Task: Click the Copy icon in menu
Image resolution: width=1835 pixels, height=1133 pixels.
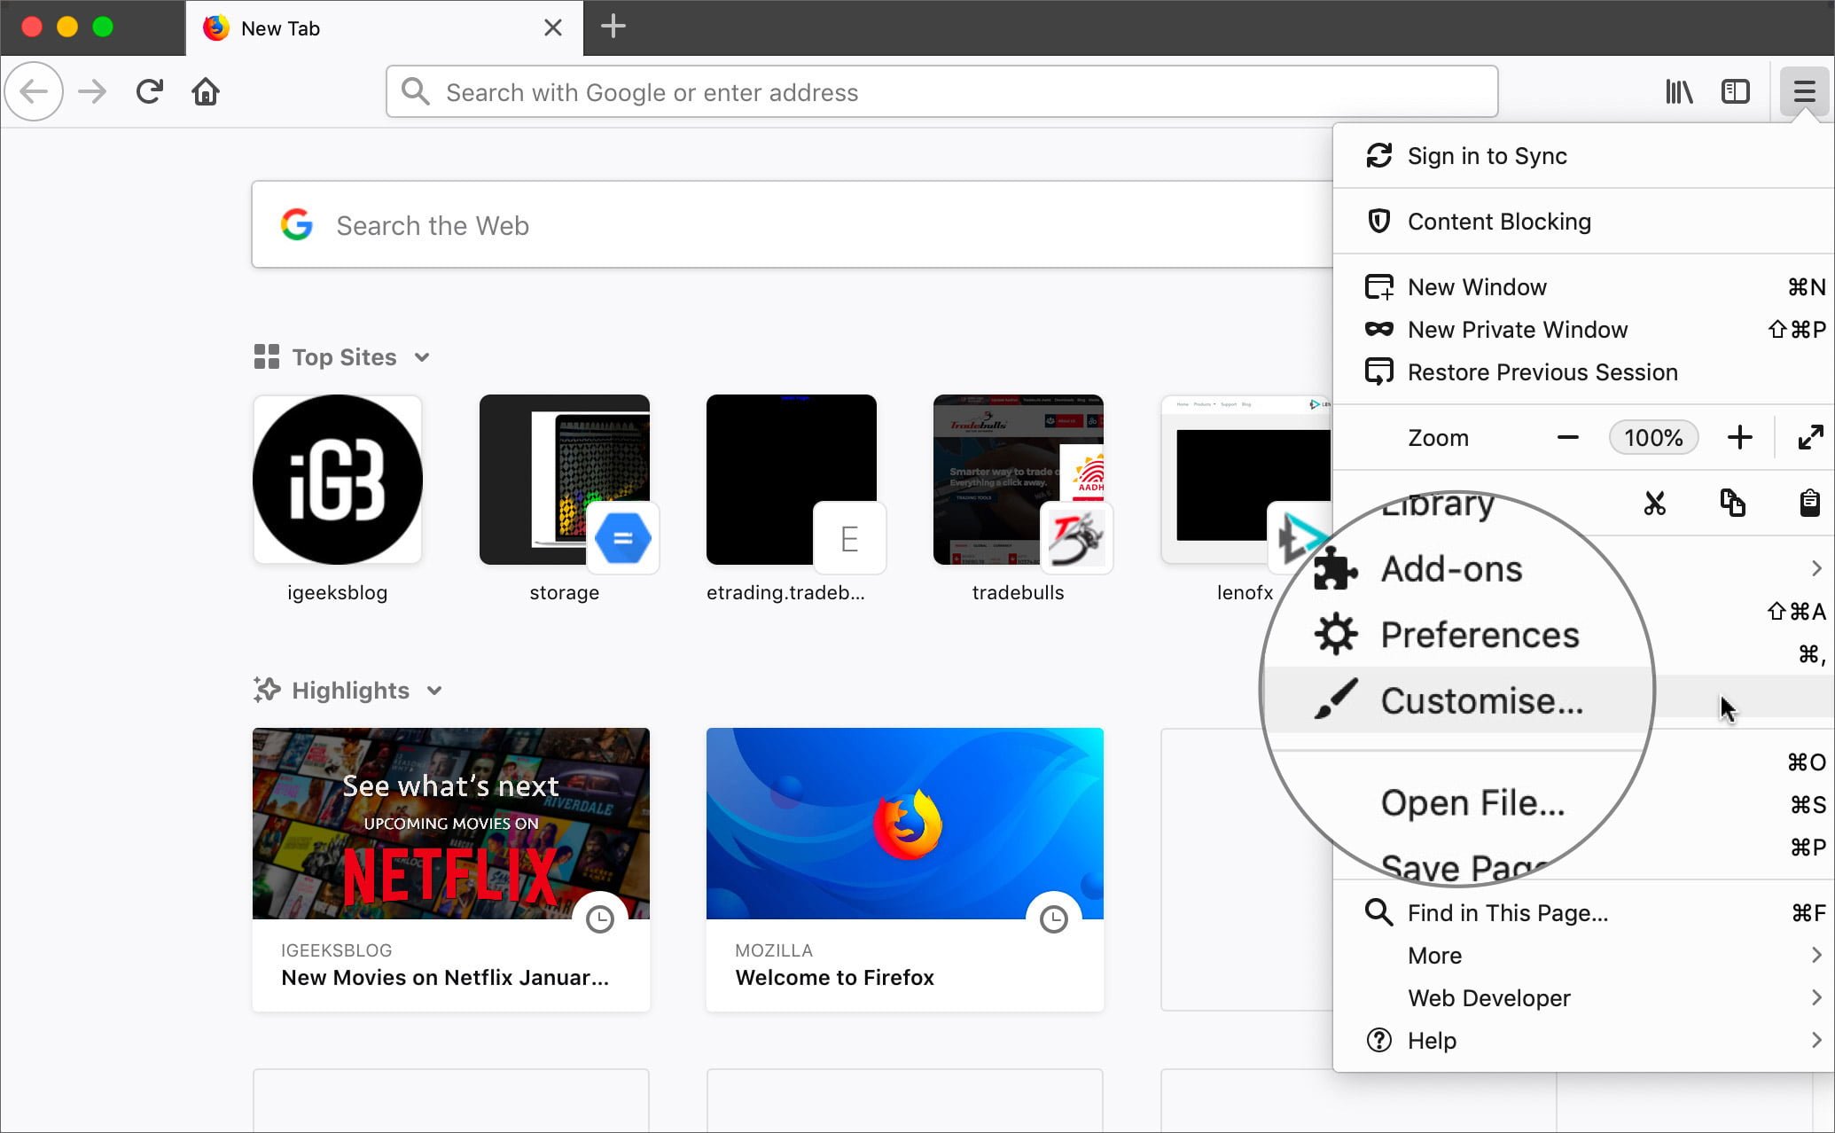Action: click(x=1732, y=503)
